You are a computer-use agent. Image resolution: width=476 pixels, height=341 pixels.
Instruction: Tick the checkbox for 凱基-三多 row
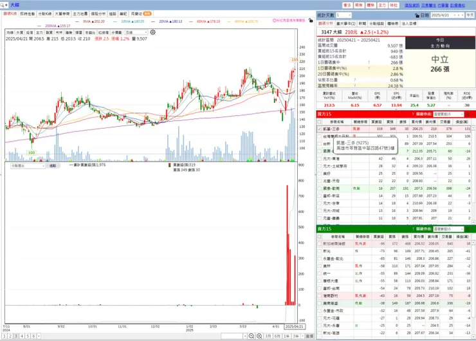coord(319,129)
